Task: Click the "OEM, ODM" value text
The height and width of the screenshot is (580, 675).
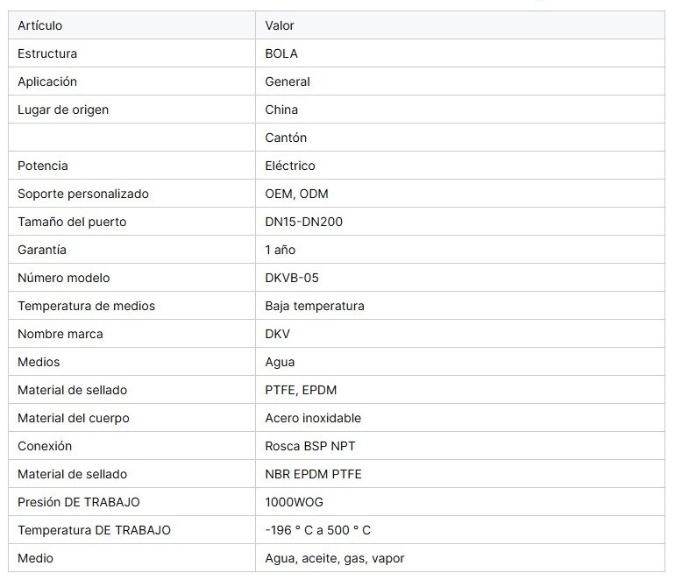Action: click(296, 194)
